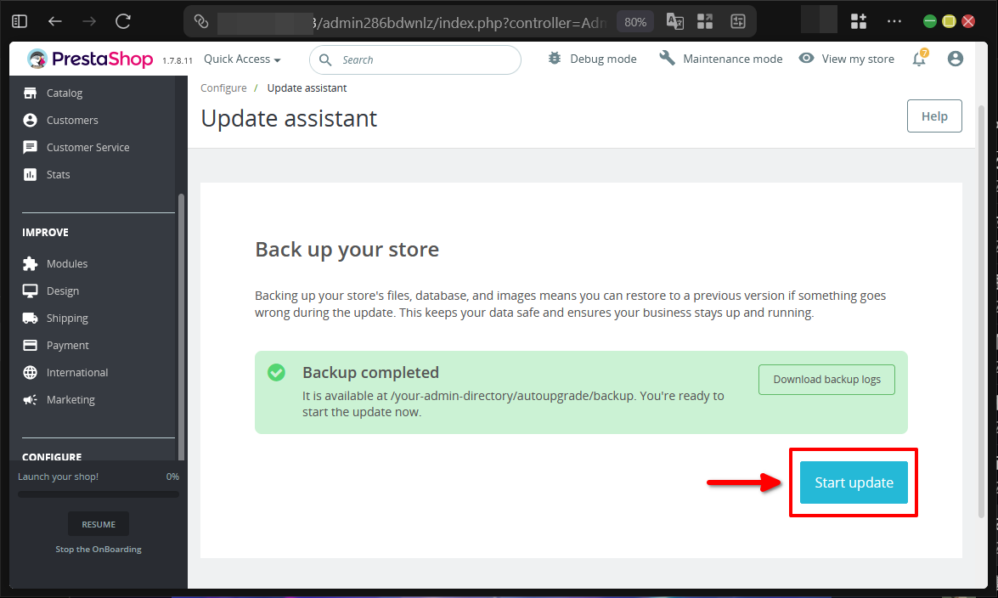Open the Payment section

[65, 345]
